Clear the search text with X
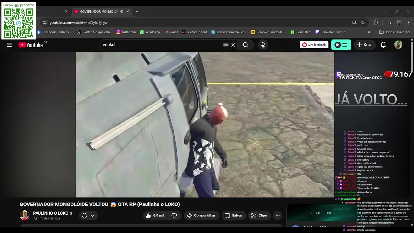 click(233, 45)
